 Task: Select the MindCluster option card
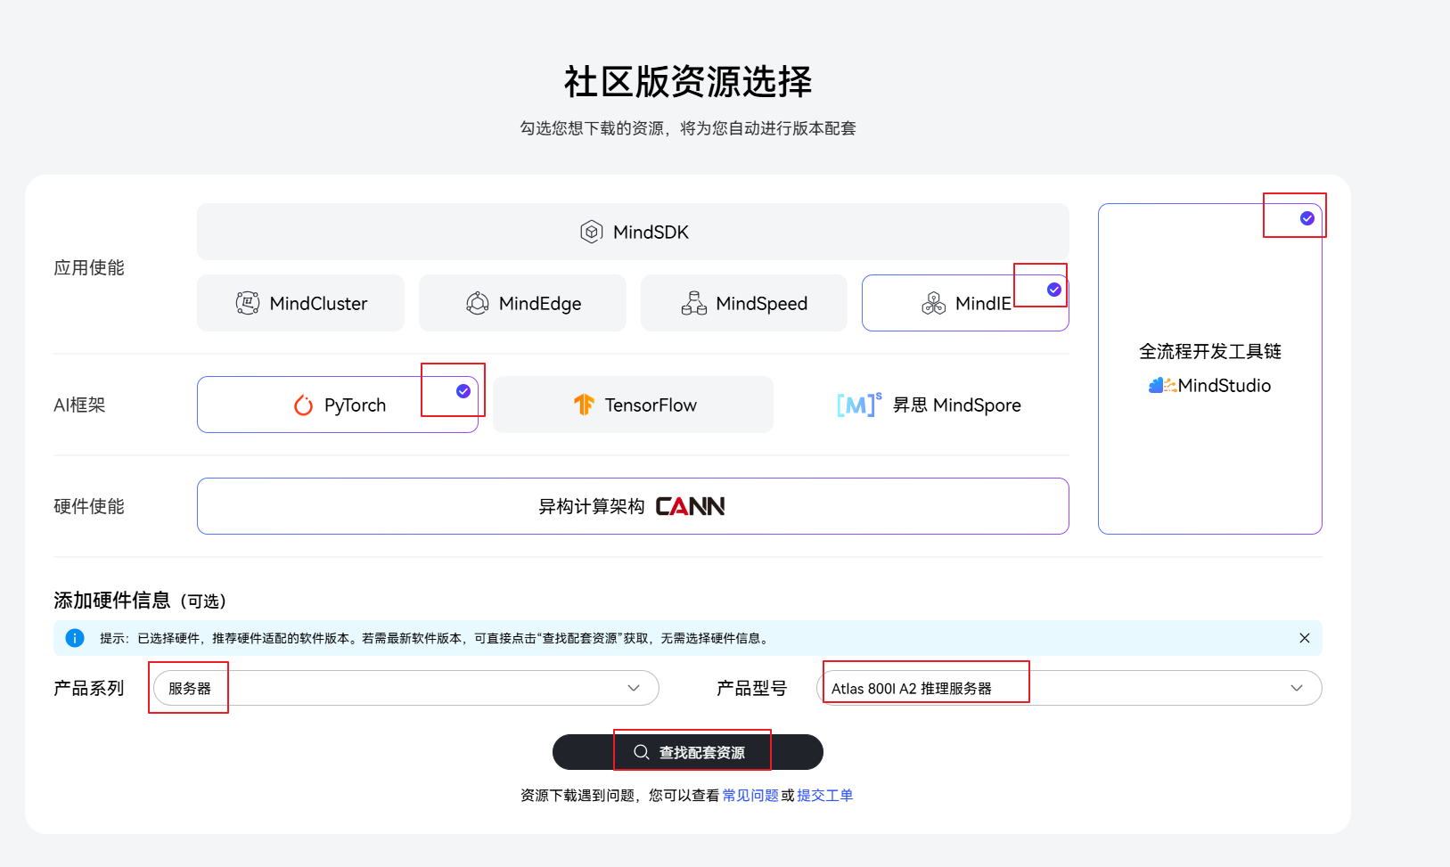[x=300, y=303]
